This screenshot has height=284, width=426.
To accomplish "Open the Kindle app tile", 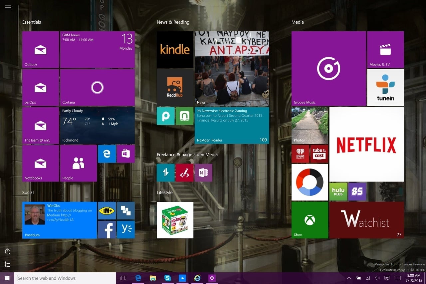I will click(x=175, y=50).
